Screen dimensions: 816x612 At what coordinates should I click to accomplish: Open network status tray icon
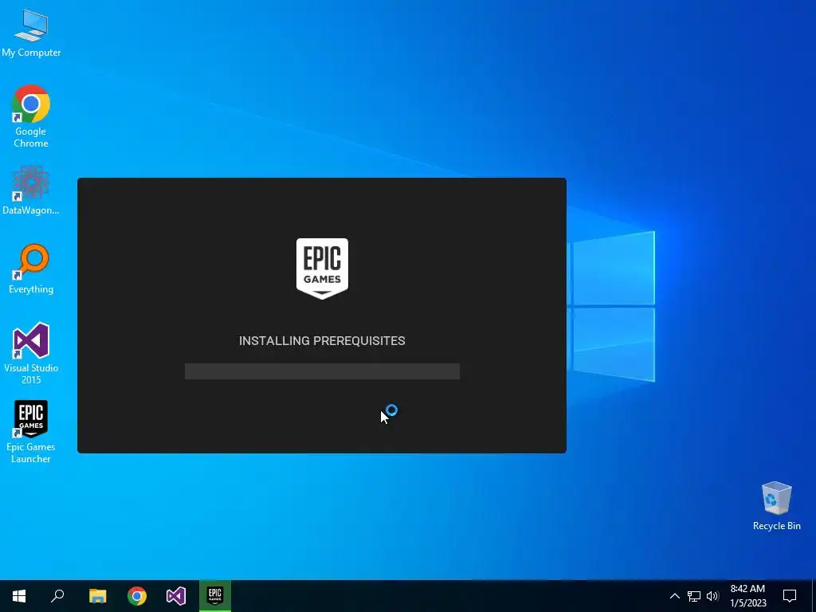coord(694,596)
